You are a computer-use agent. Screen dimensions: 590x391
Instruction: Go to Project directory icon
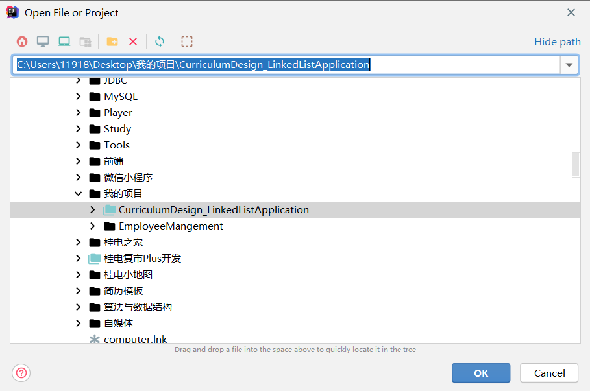click(64, 41)
